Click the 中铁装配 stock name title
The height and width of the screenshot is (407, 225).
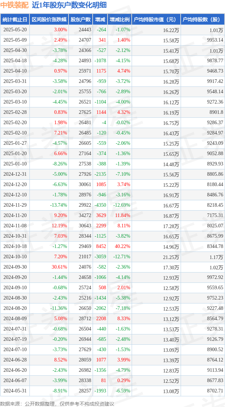click(15, 5)
